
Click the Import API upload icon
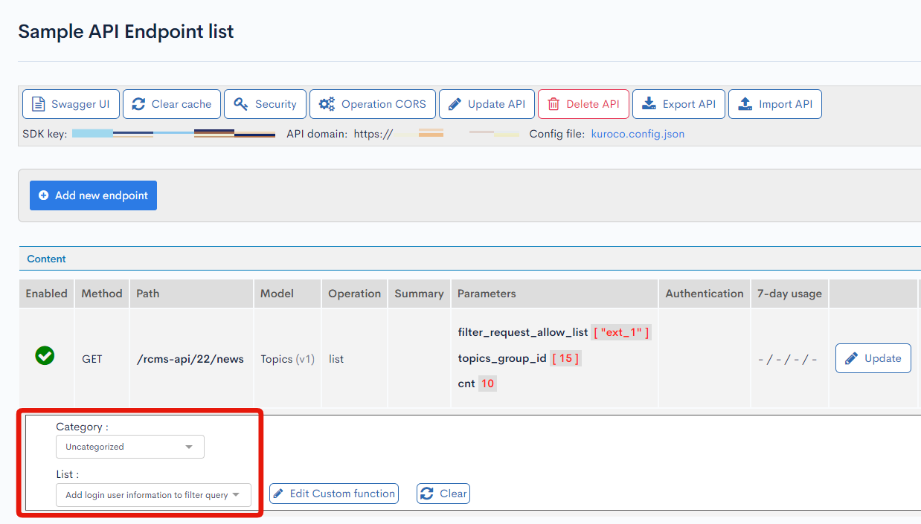[745, 104]
